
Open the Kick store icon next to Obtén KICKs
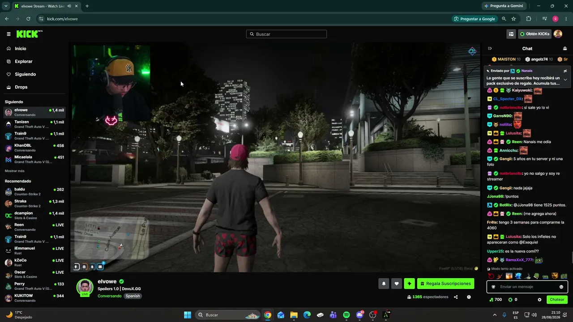(511, 34)
